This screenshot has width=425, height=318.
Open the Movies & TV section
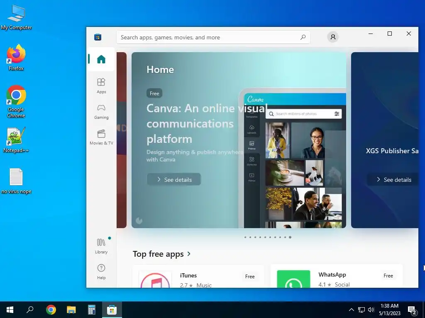click(x=101, y=137)
